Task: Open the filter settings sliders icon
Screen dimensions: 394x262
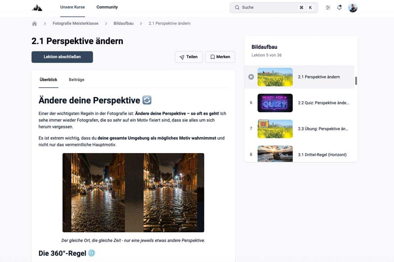Action: (328, 7)
